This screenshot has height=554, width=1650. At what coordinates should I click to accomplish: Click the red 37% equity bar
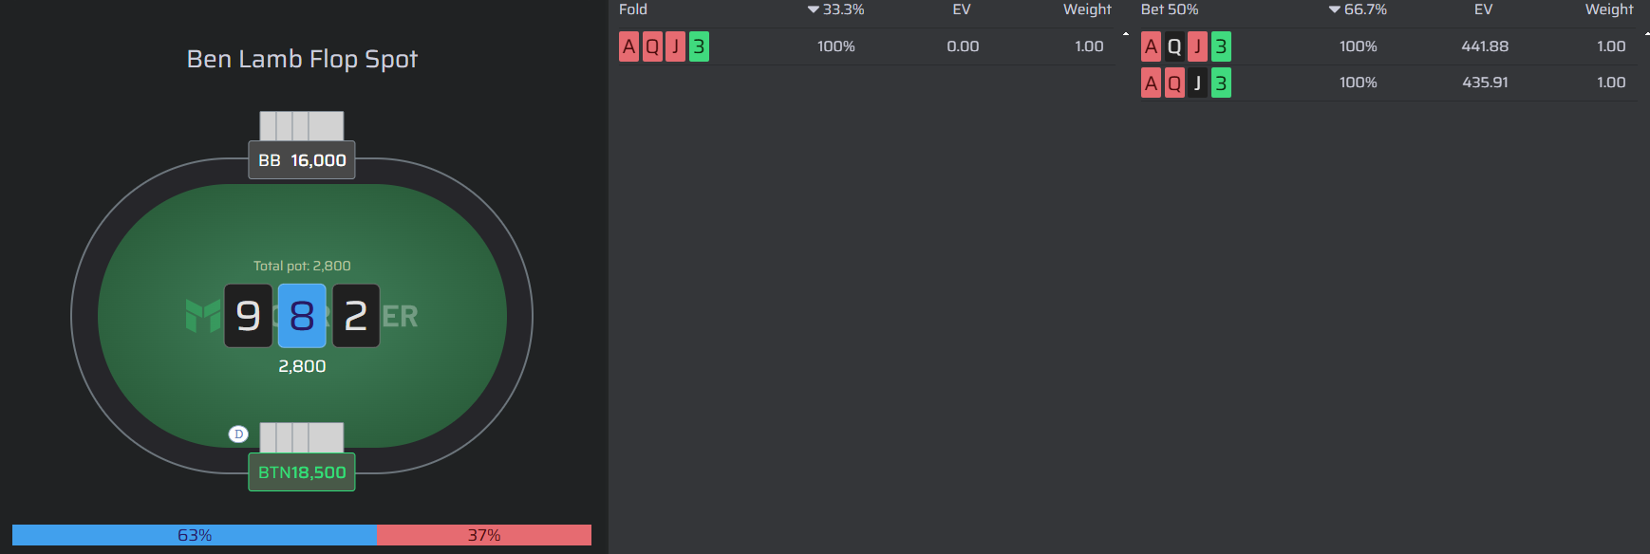[484, 535]
